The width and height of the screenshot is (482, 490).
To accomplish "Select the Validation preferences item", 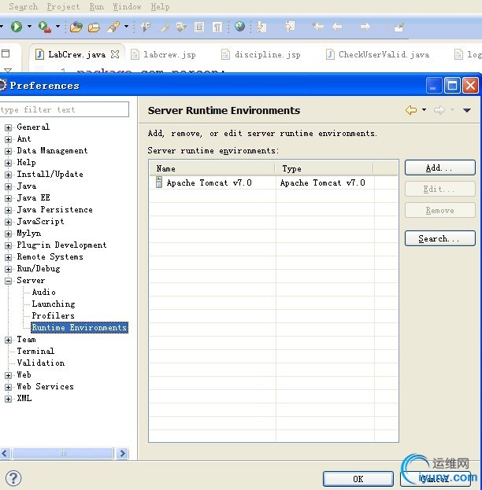I will tap(41, 363).
